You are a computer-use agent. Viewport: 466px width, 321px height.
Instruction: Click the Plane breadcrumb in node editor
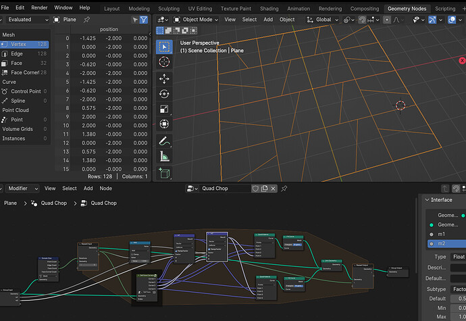(10, 203)
